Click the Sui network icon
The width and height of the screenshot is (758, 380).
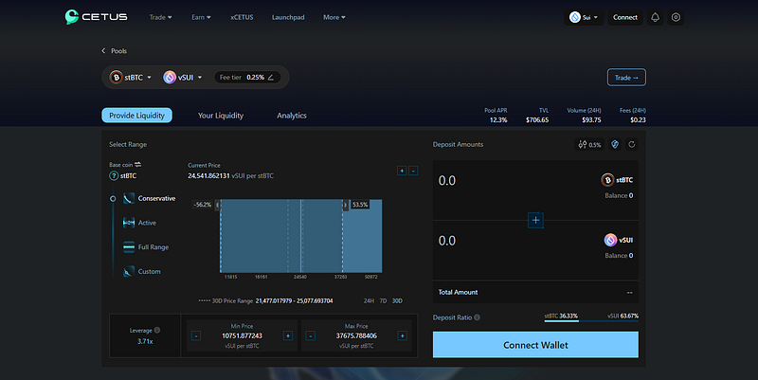pos(574,17)
